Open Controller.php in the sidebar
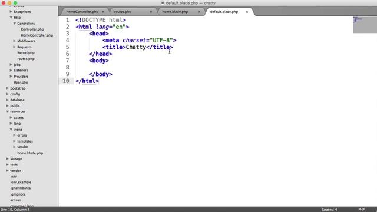377x212 pixels. coord(32,29)
